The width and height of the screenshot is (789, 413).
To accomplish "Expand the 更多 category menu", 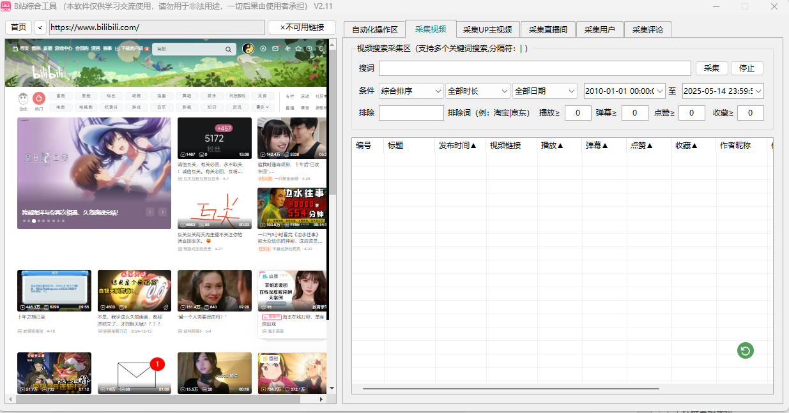I will point(263,107).
